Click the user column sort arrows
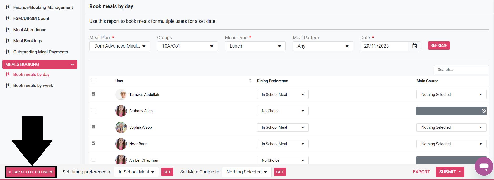The width and height of the screenshot is (494, 180). pyautogui.click(x=250, y=80)
